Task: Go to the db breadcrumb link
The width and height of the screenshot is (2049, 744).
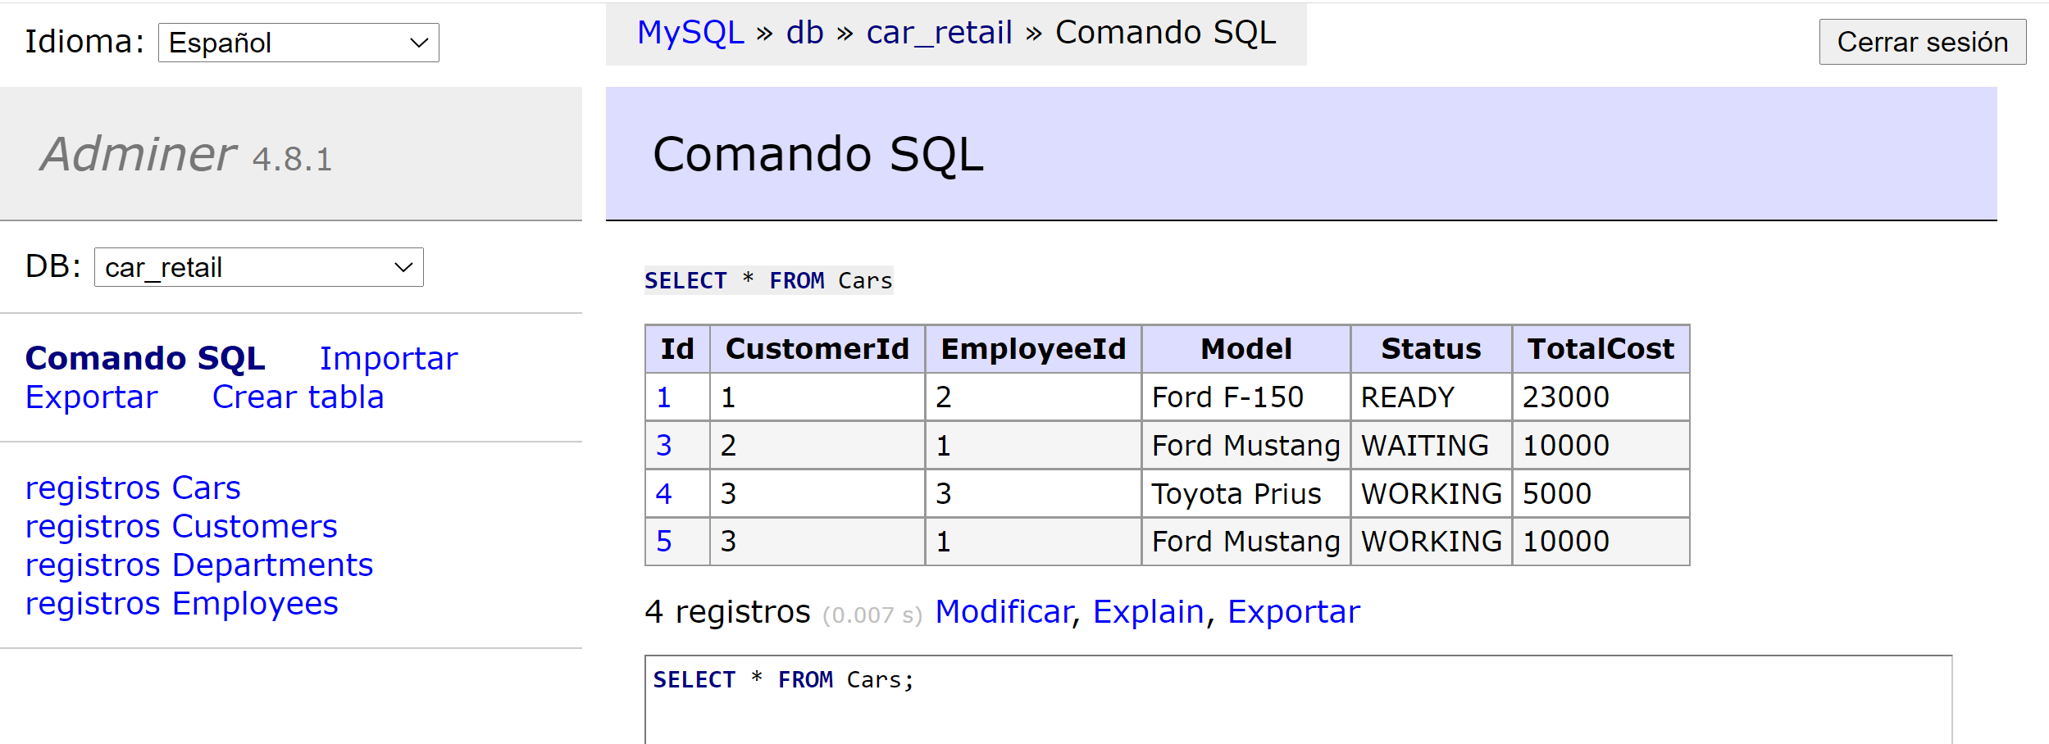Action: coord(804,33)
